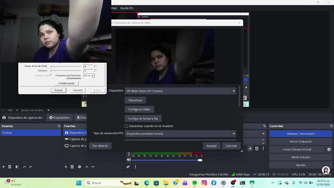Screen dimensions: 334x188
Task: Click Iniciar Grabación button
Action: coord(301,142)
